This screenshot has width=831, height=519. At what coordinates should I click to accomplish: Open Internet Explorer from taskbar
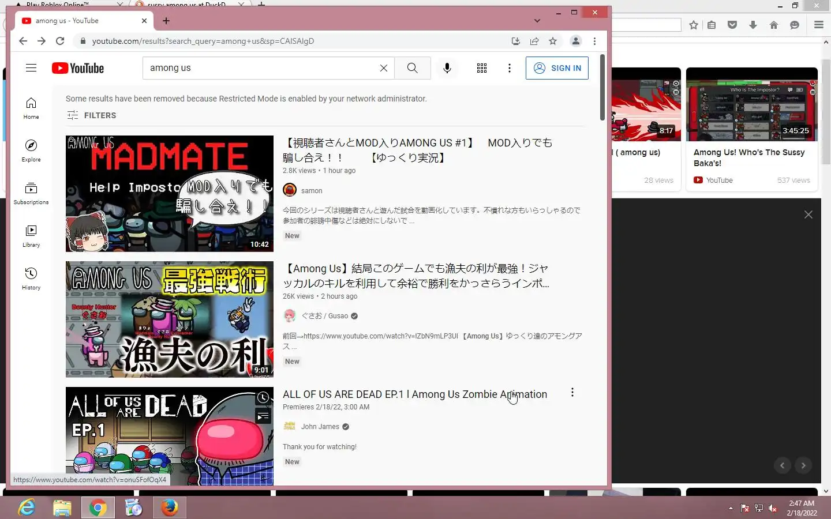point(27,507)
